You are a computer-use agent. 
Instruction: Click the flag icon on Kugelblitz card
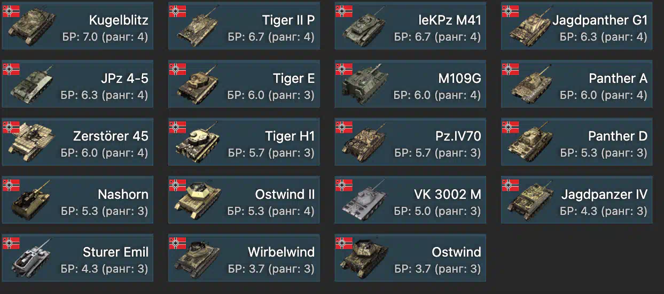click(x=11, y=11)
